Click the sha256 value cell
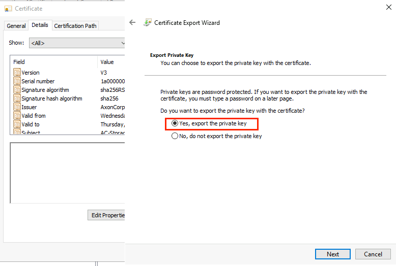This screenshot has width=396, height=266. click(109, 98)
